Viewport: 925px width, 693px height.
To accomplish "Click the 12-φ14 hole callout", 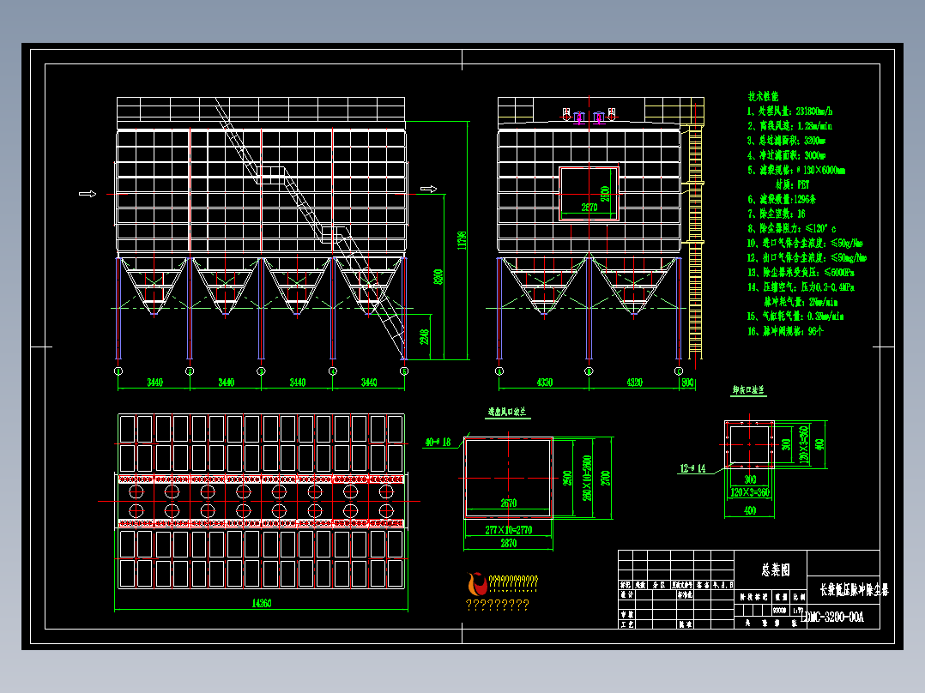I will [x=692, y=468].
